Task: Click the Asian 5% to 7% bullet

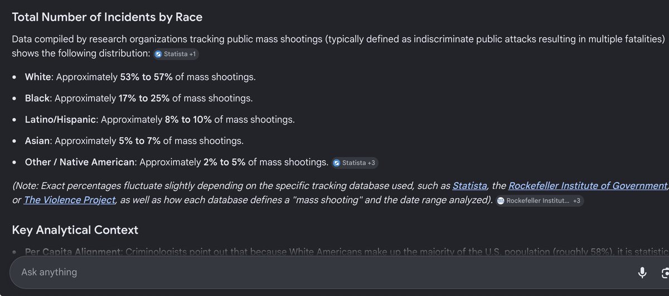Action: (134, 141)
